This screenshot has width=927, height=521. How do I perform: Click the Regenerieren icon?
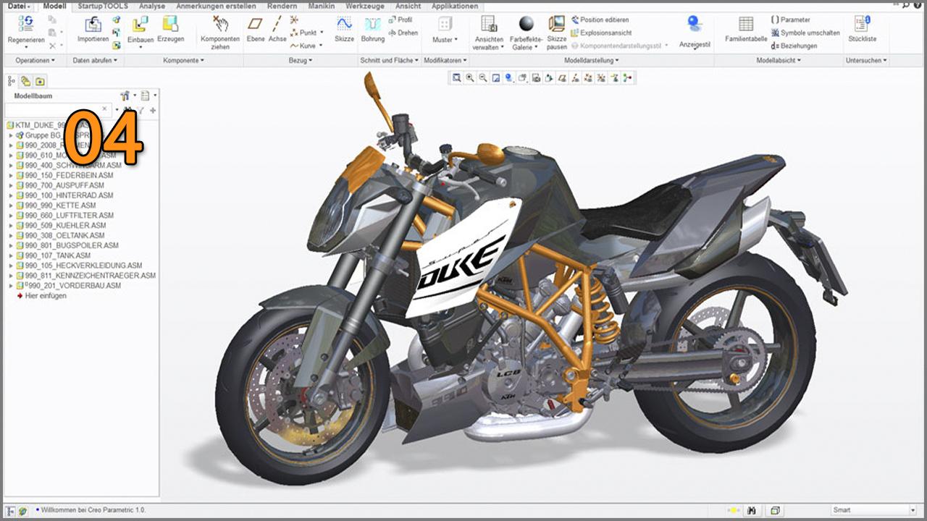point(25,25)
